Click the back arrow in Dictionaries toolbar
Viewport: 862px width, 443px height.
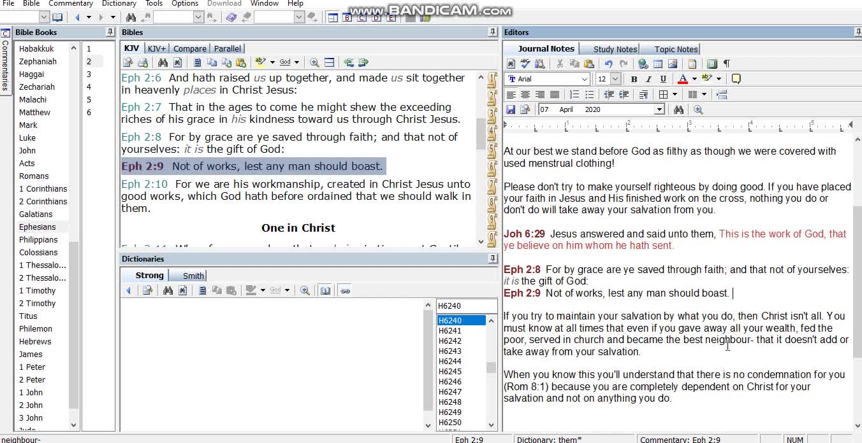click(128, 290)
